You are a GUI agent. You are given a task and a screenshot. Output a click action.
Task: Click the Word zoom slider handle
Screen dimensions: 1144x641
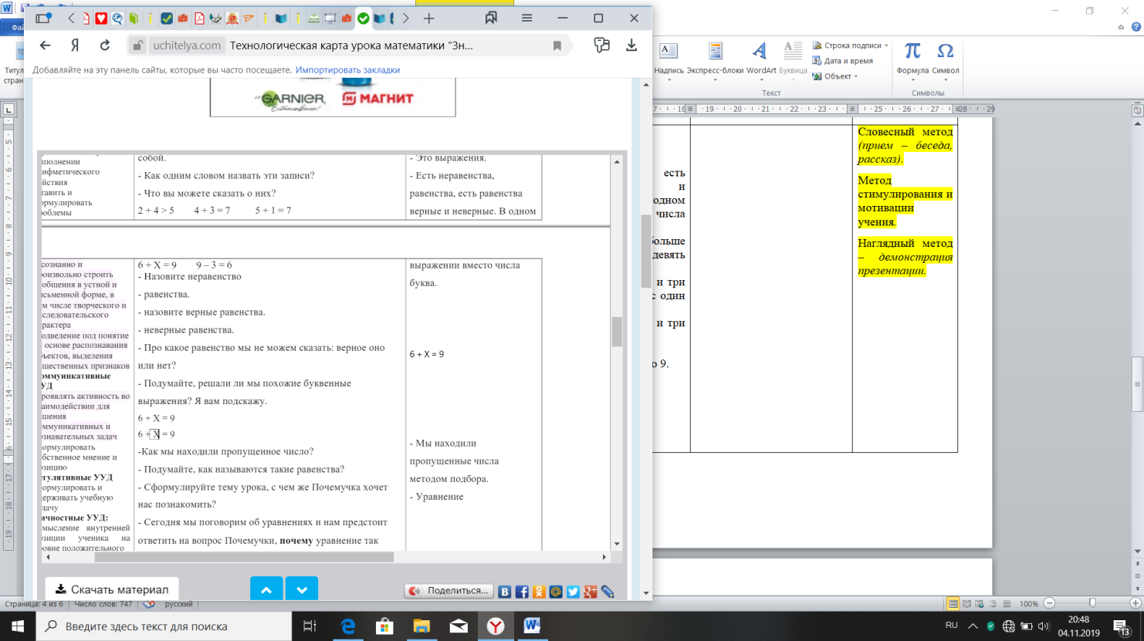[x=1092, y=603]
